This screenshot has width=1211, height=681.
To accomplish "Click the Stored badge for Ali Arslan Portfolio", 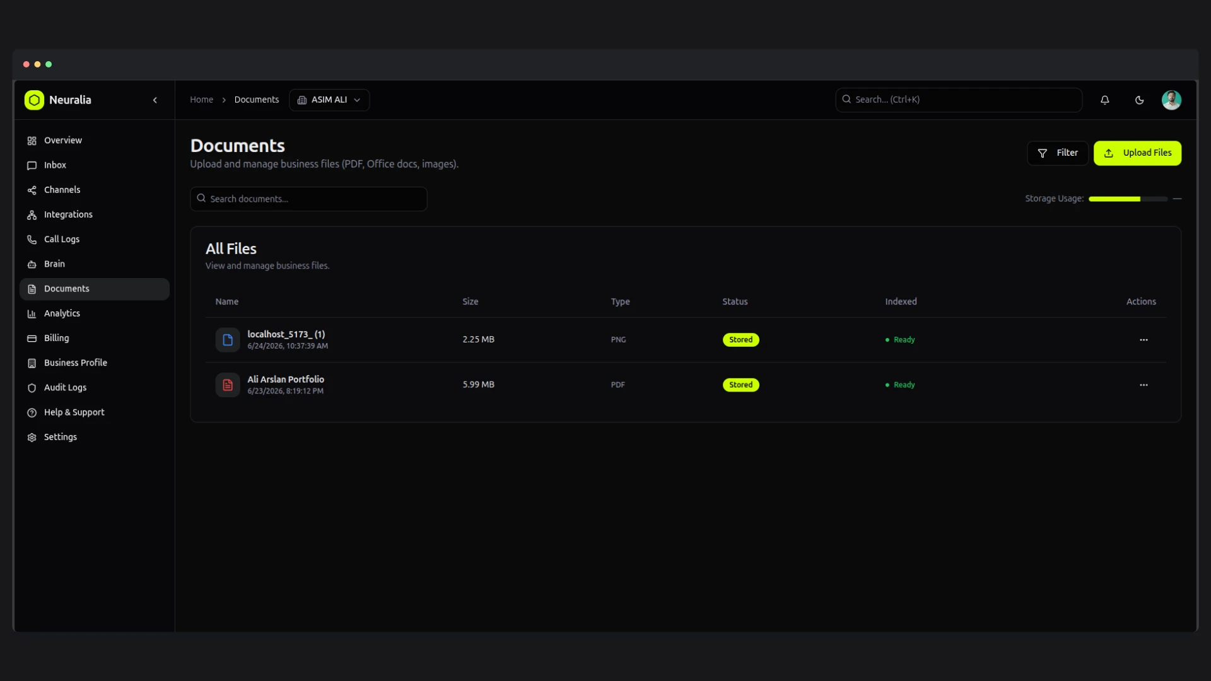I will (x=740, y=385).
